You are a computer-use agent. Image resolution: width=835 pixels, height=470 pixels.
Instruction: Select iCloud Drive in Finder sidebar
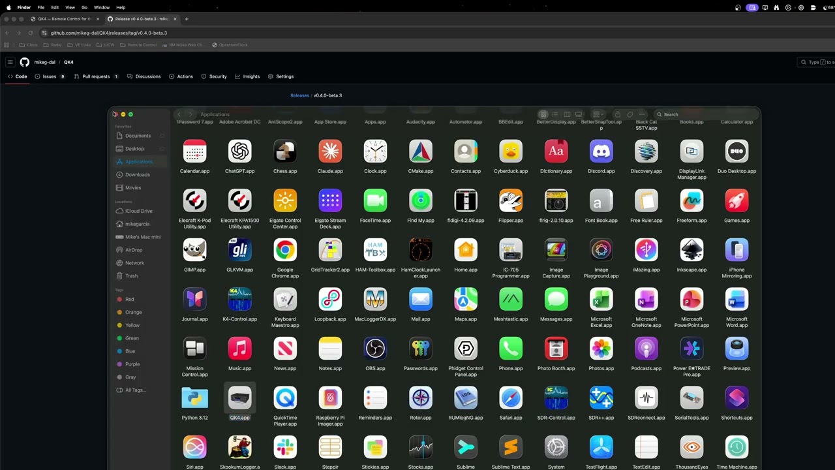point(140,211)
